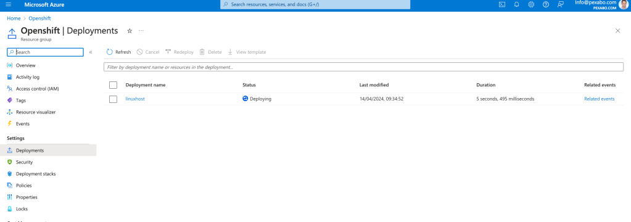
Task: Click View template in the toolbar
Action: click(x=247, y=52)
